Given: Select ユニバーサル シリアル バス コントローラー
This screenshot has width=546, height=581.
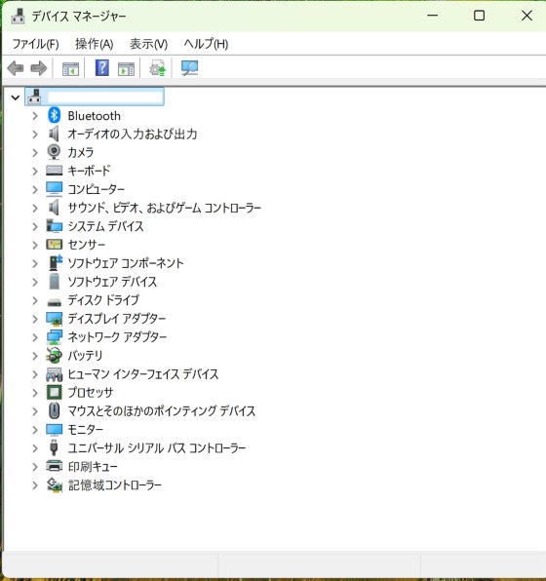Looking at the screenshot, I should coord(157,448).
